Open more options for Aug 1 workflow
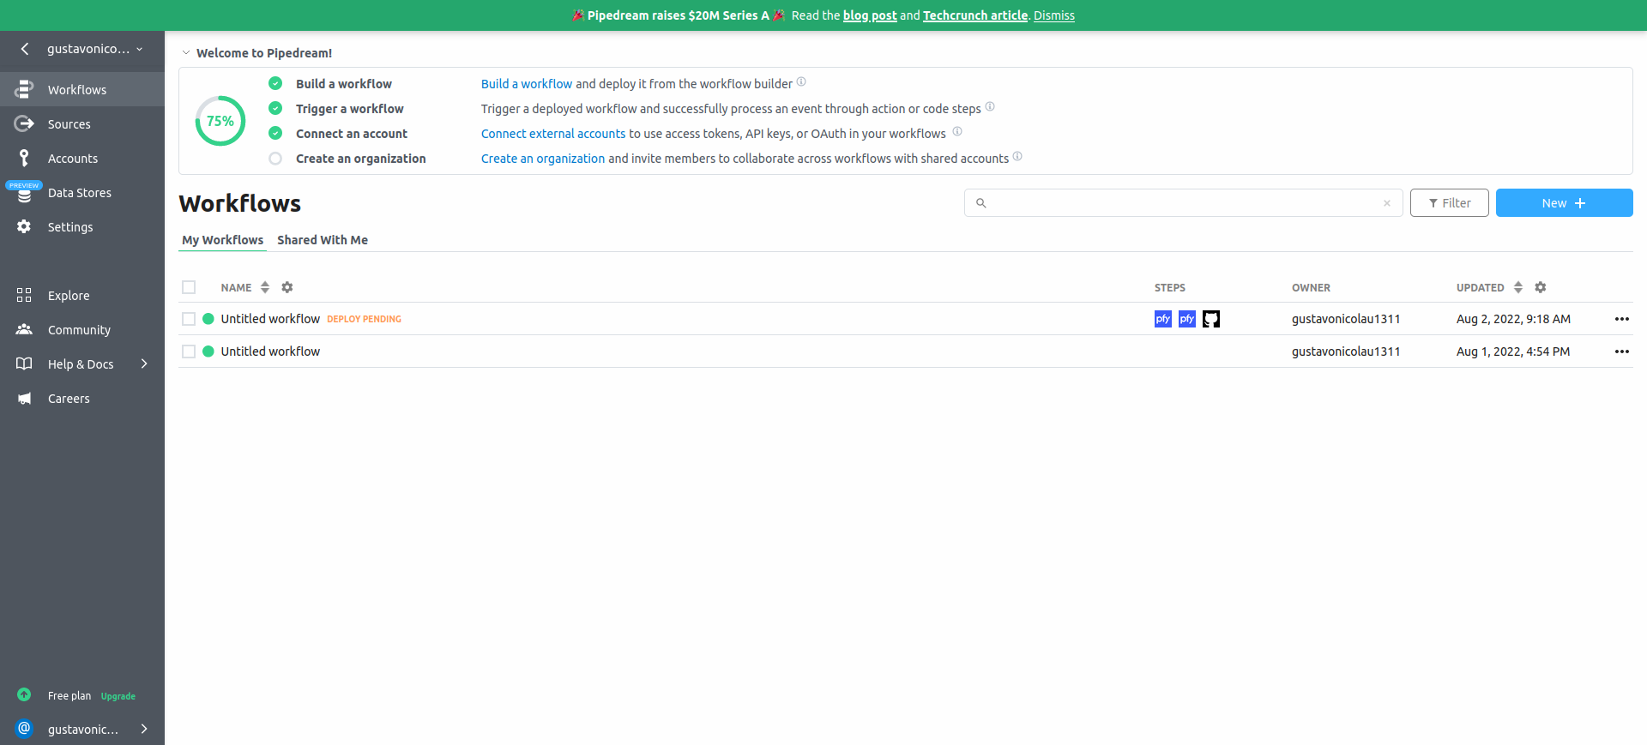1647x745 pixels. [1622, 351]
